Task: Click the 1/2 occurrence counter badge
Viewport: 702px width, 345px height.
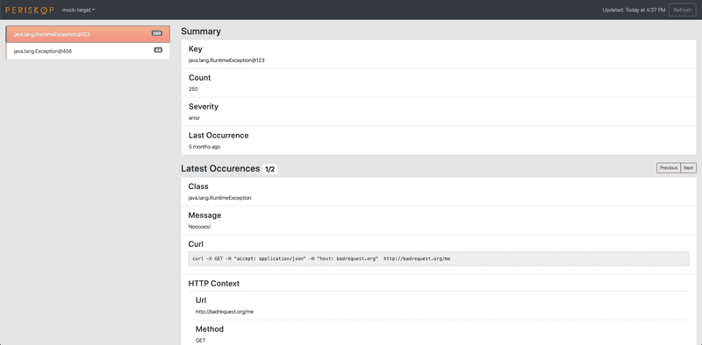Action: (x=270, y=169)
